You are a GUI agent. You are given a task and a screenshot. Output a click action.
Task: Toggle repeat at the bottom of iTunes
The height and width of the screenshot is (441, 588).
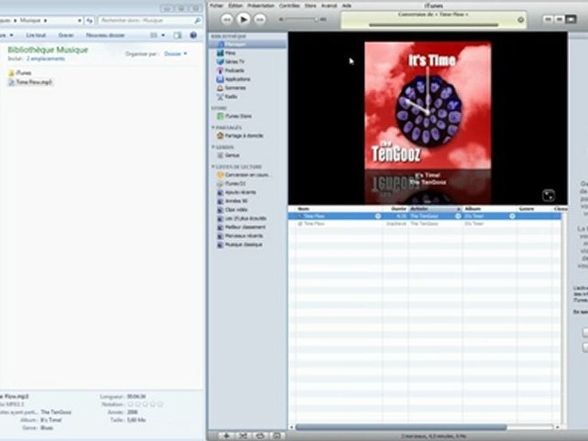[260, 435]
